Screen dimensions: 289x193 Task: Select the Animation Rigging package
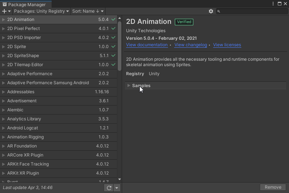[59, 137]
